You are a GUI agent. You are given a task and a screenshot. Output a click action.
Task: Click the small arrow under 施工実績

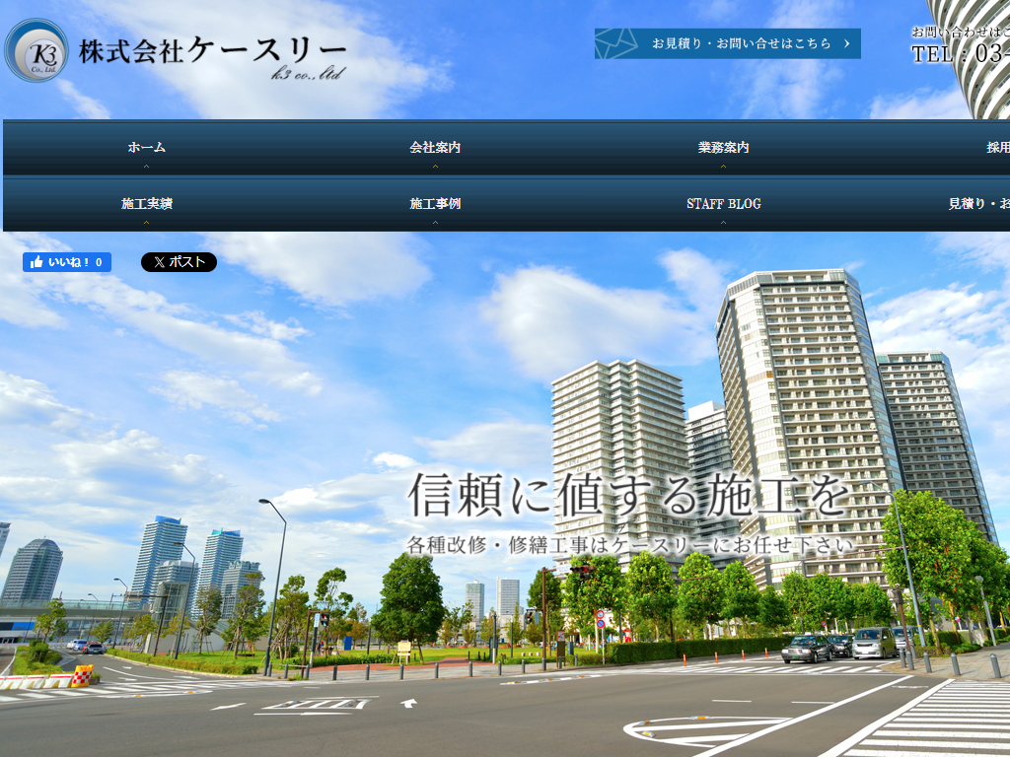click(146, 223)
